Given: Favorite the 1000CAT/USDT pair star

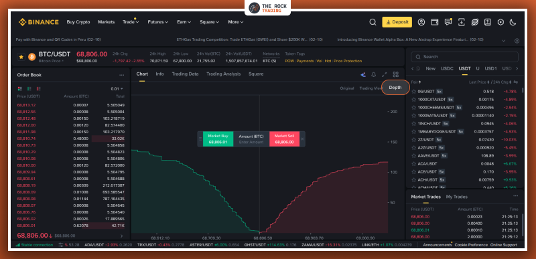Looking at the screenshot, I should tap(413, 100).
